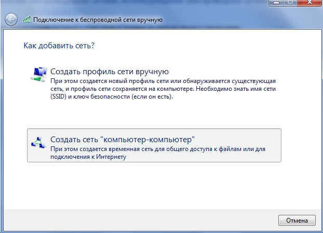Click the text about temporary network for file sharing

click(x=158, y=153)
